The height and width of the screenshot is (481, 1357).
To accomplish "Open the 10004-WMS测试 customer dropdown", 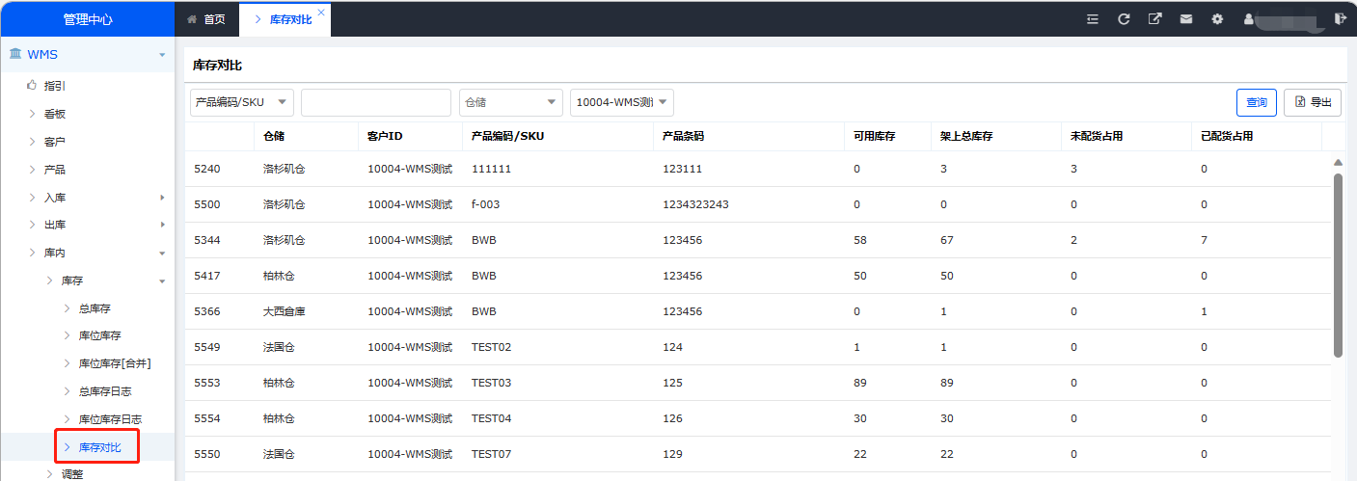I will (x=622, y=102).
